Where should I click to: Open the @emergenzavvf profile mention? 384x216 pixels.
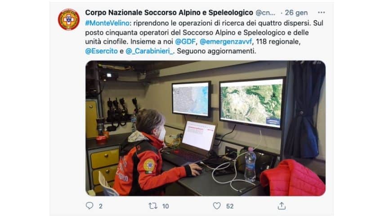click(226, 42)
